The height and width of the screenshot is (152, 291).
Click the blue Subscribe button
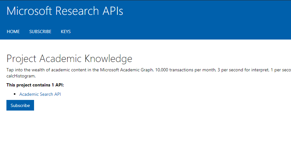tap(20, 105)
